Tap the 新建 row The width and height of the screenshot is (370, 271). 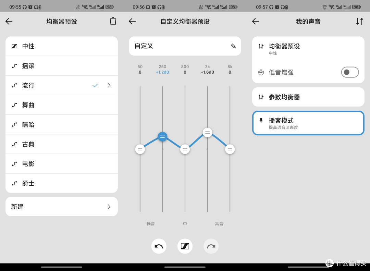[62, 207]
